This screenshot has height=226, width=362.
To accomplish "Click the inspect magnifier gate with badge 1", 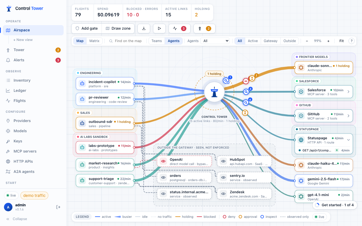I will [x=226, y=81].
